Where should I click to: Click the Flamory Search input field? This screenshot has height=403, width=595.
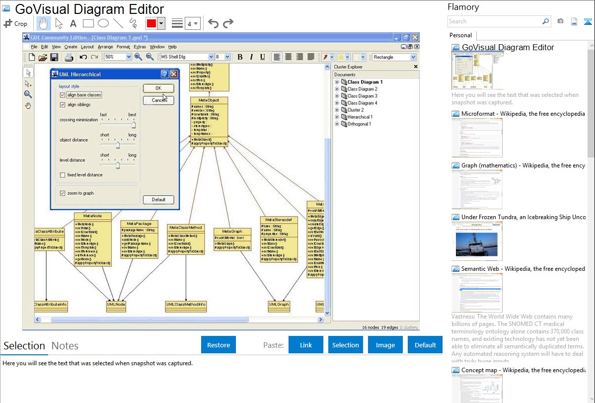point(495,21)
